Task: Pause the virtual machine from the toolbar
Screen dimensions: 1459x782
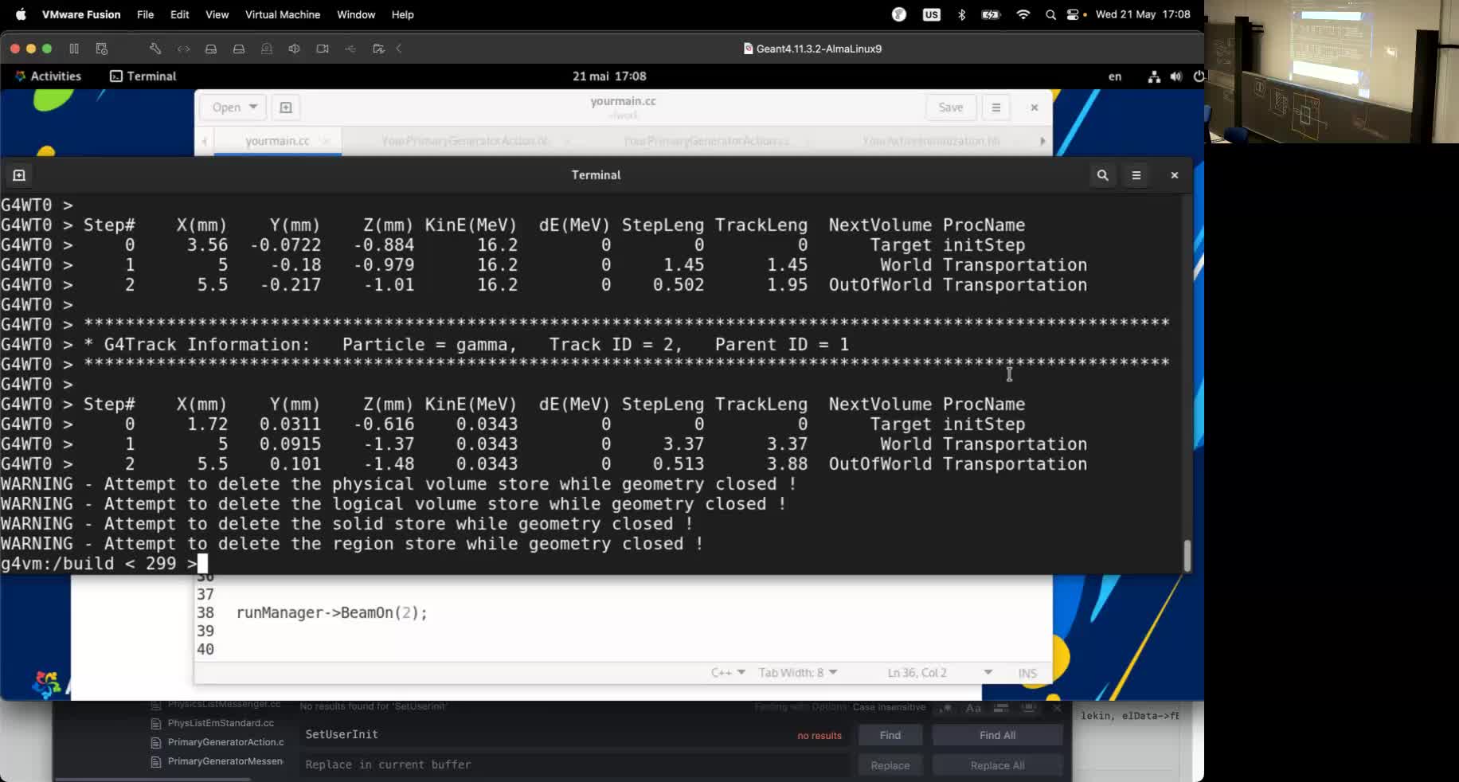Action: click(x=74, y=49)
